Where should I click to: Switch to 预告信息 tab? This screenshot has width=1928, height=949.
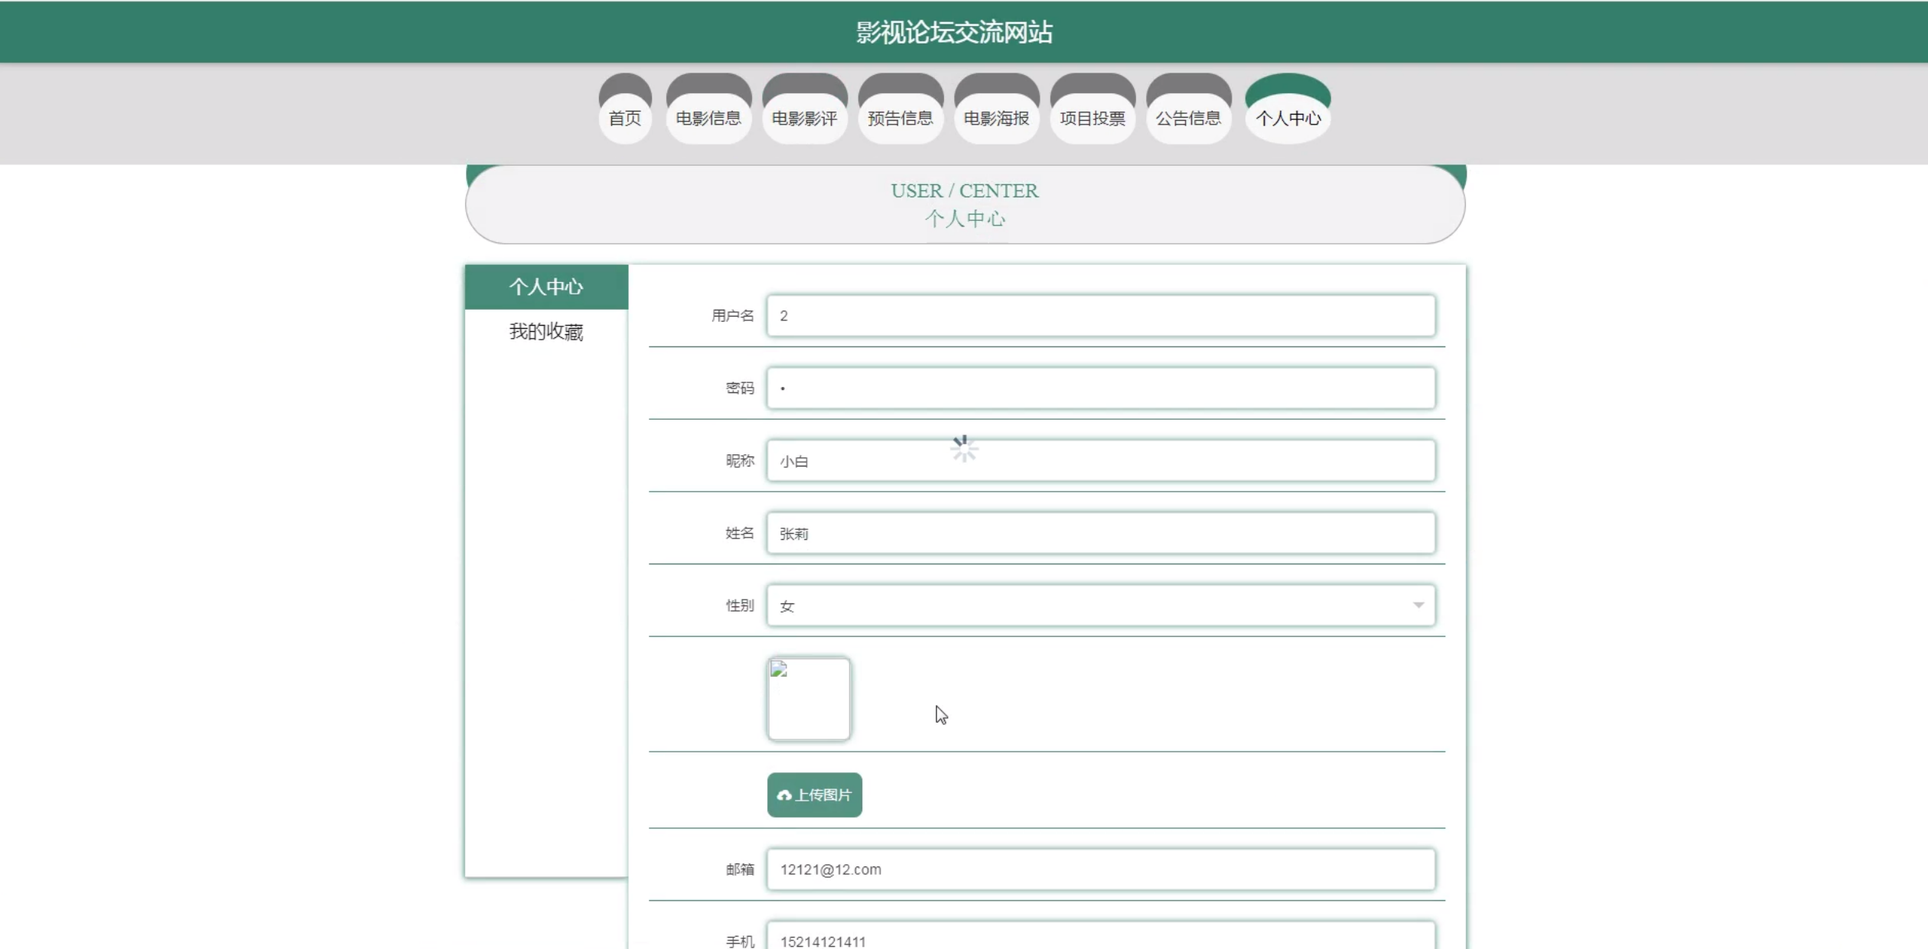click(x=900, y=118)
